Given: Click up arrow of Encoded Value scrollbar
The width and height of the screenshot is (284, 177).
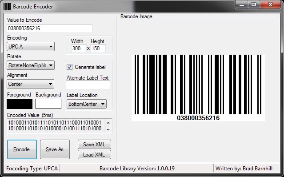Looking at the screenshot, I should [108, 123].
